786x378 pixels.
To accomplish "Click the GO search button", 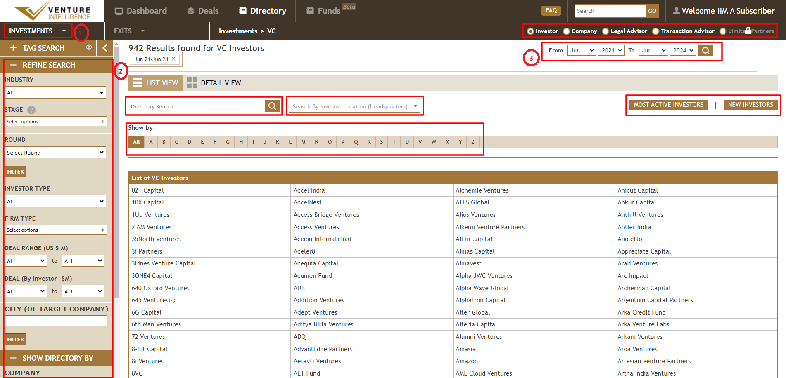I will pos(652,11).
